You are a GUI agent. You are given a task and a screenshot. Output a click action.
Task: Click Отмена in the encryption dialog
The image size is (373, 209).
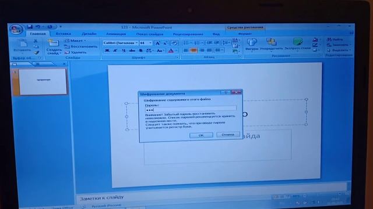click(228, 135)
